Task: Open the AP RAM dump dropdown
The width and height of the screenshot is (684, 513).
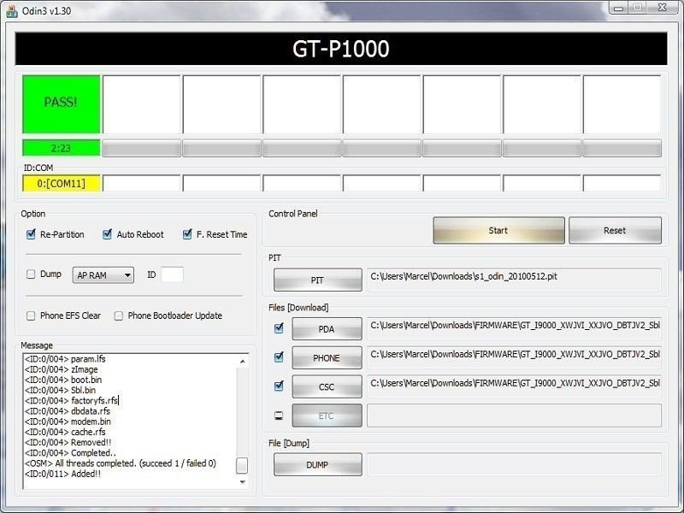Action: [103, 274]
